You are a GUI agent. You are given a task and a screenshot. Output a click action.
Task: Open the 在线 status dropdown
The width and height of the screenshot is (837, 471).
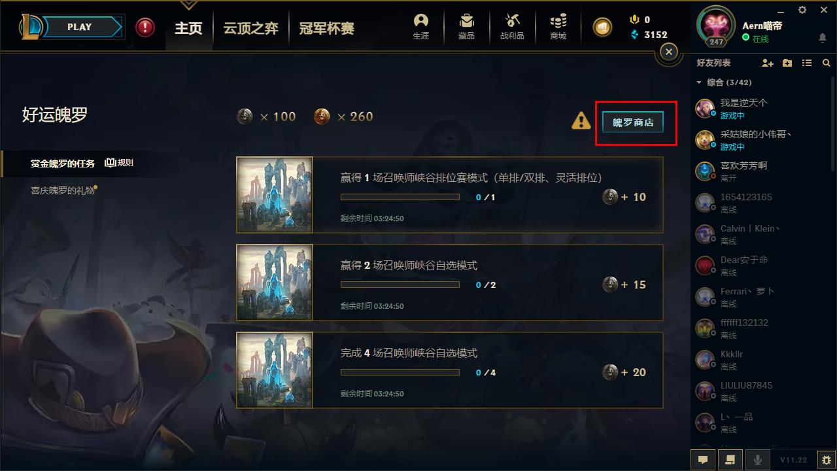point(756,39)
